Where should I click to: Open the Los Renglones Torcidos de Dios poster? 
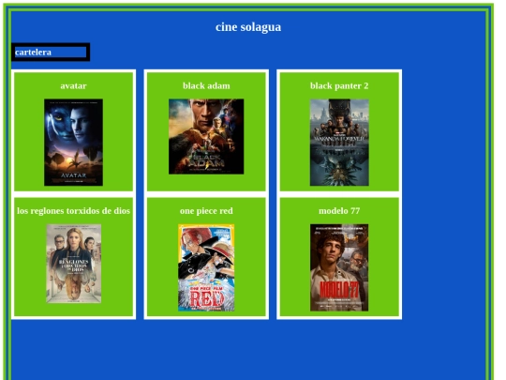(x=74, y=264)
